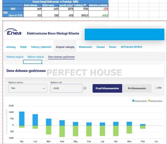Toggle Energia pobrana blue legend marker
The image size is (167, 144).
133,101
